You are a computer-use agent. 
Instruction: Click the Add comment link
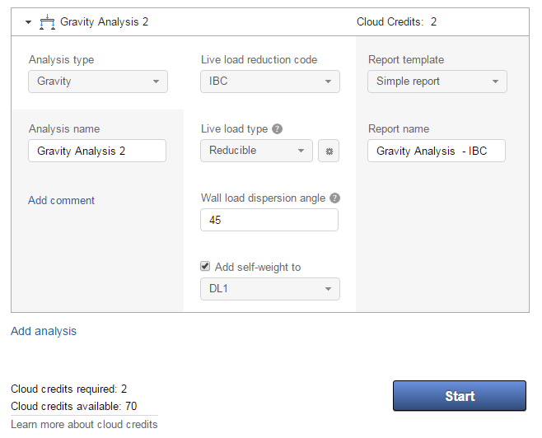61,200
